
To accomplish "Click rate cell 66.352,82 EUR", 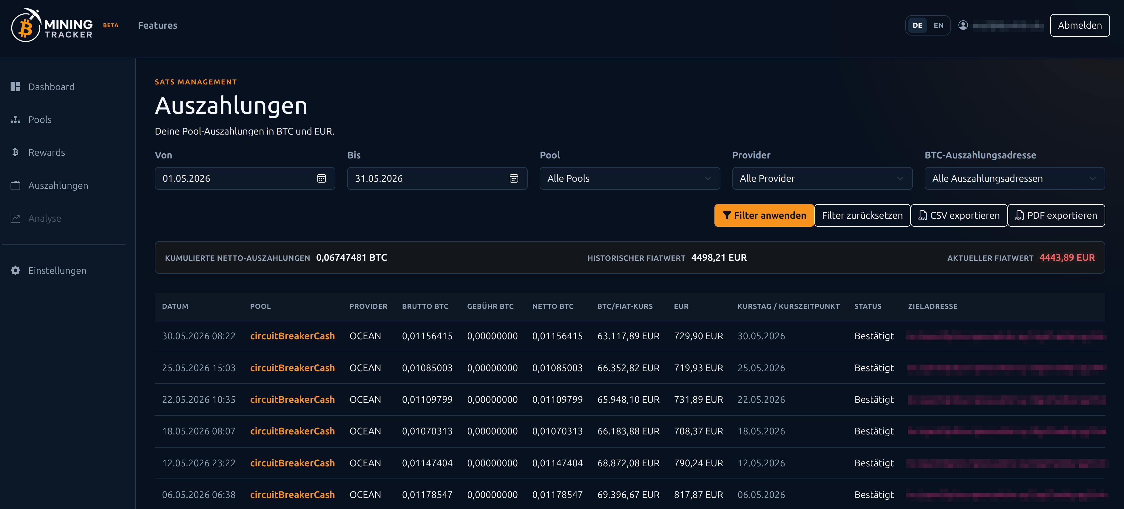I will (628, 368).
